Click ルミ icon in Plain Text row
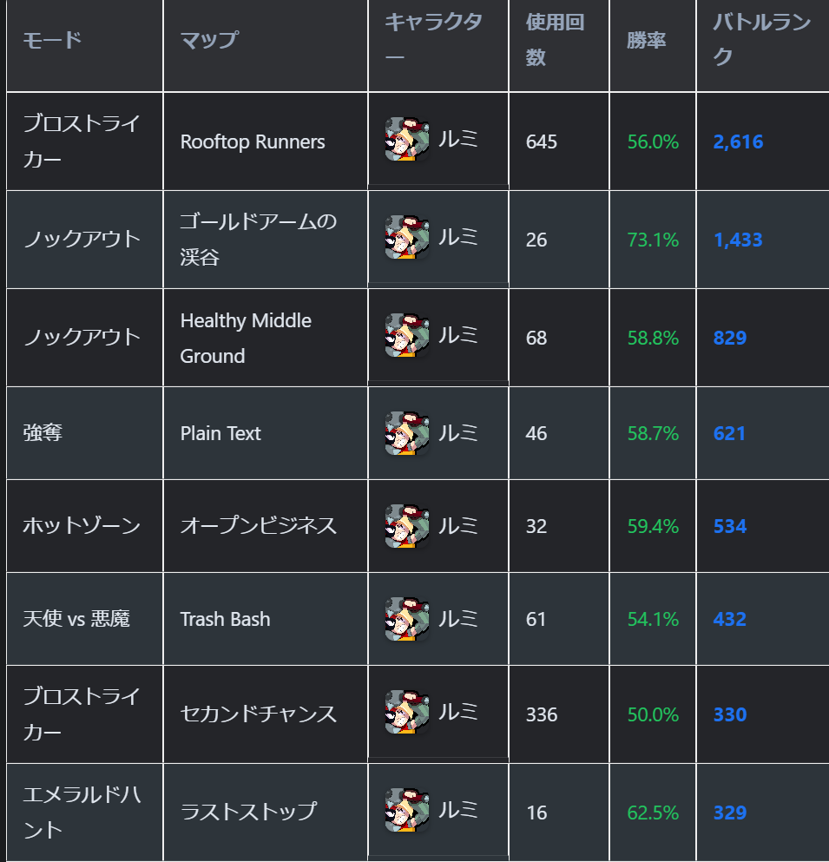The height and width of the screenshot is (862, 829). (407, 433)
